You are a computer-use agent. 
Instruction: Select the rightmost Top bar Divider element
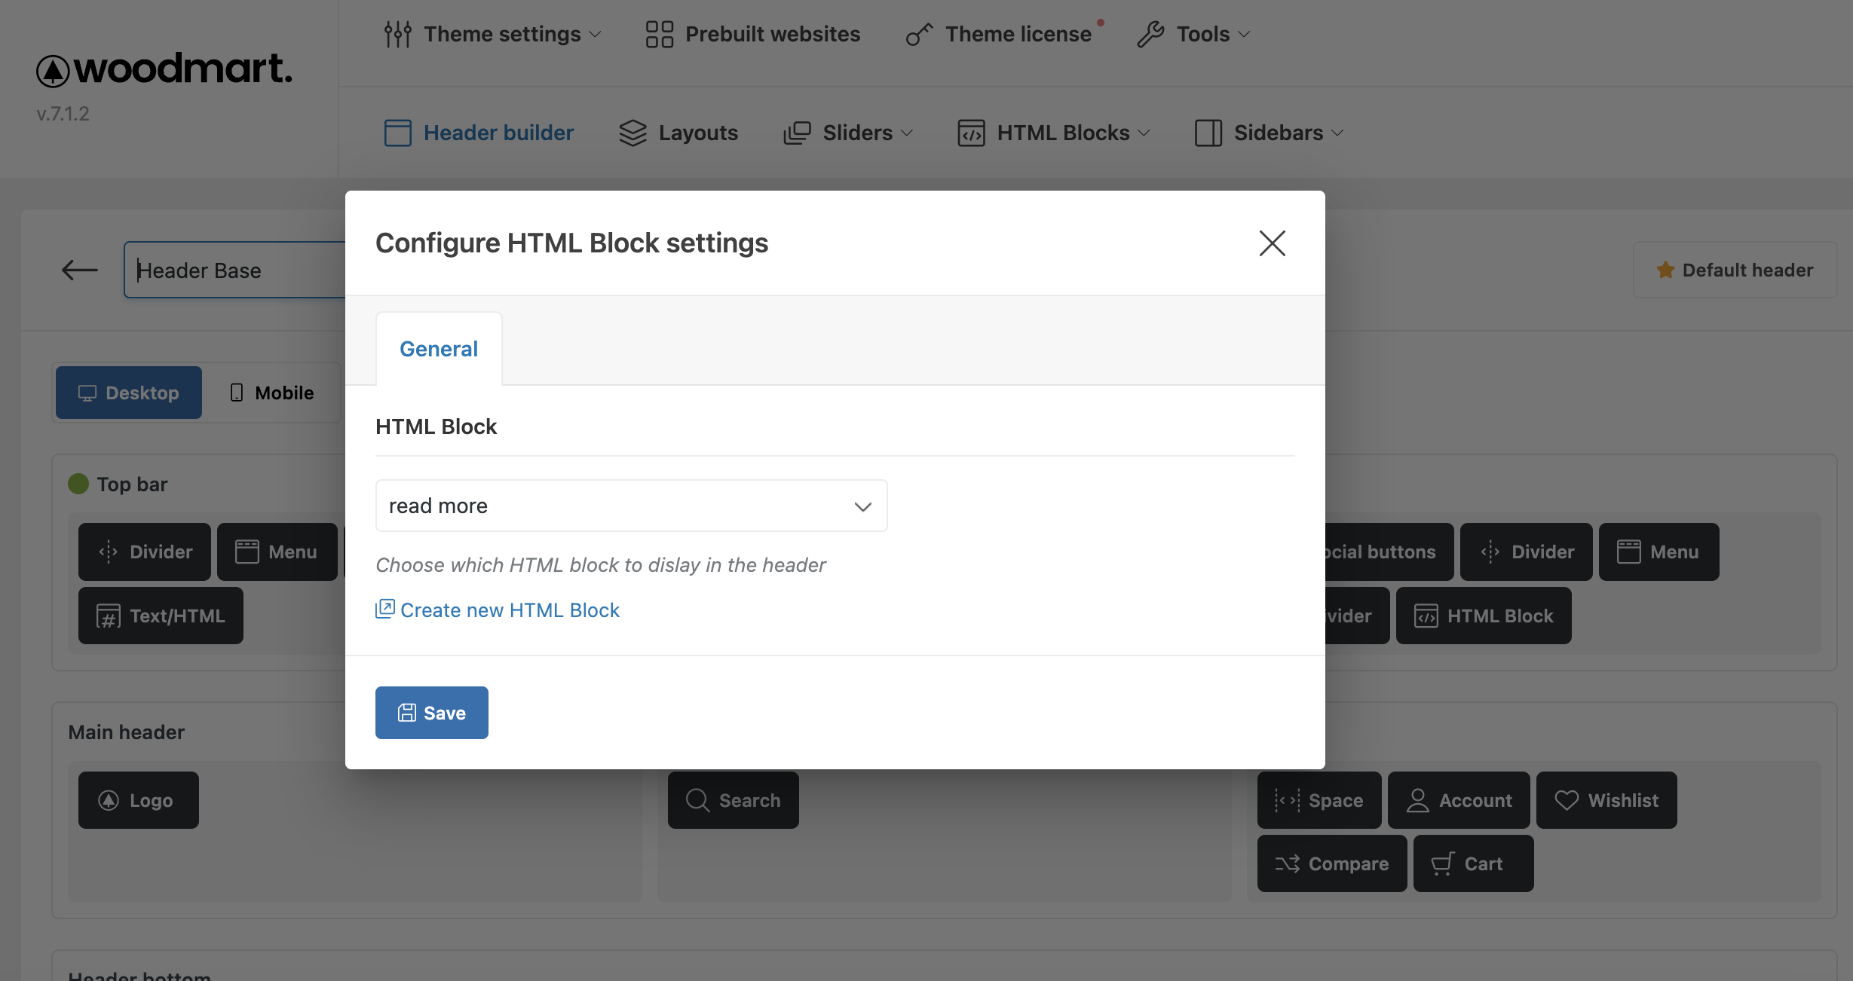(x=1527, y=552)
